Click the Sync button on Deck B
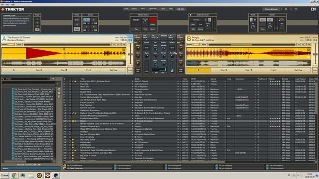This screenshot has height=179, width=319. [204, 44]
